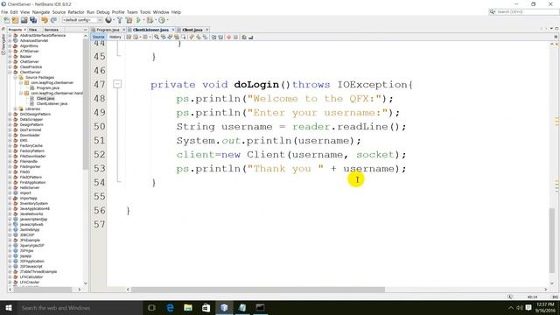This screenshot has width=560, height=315.
Task: Select the JTableThreadExample project
Action: click(38, 272)
